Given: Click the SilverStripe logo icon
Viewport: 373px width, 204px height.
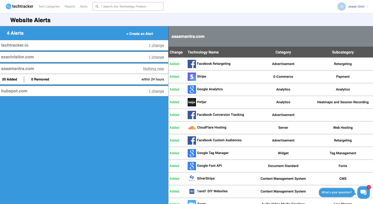Looking at the screenshot, I should click(x=192, y=178).
